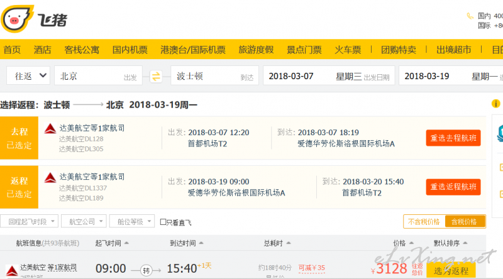The height and width of the screenshot is (279, 503).
Task: Click the 到达时间 column header
Action: point(183,243)
